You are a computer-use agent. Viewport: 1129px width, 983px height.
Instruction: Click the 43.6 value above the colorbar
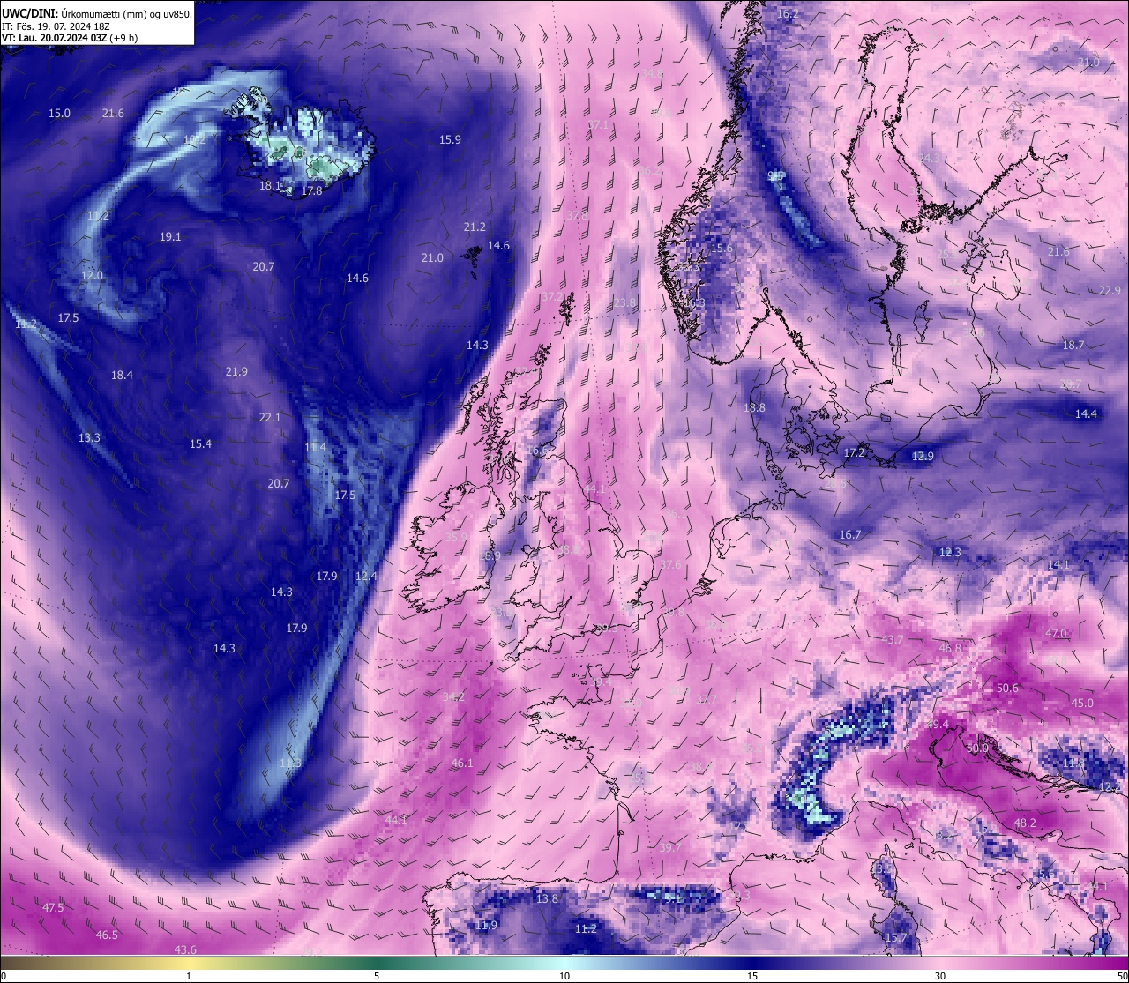(185, 949)
